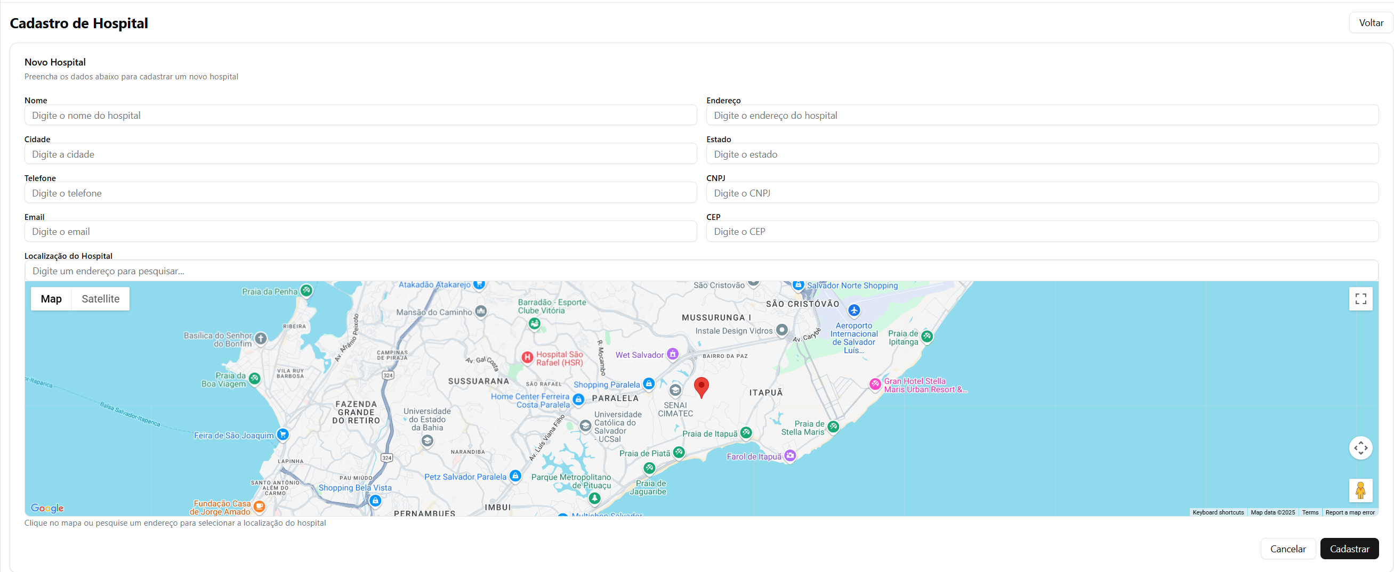This screenshot has height=572, width=1394.
Task: Focus the Telefone input field
Action: tap(360, 193)
